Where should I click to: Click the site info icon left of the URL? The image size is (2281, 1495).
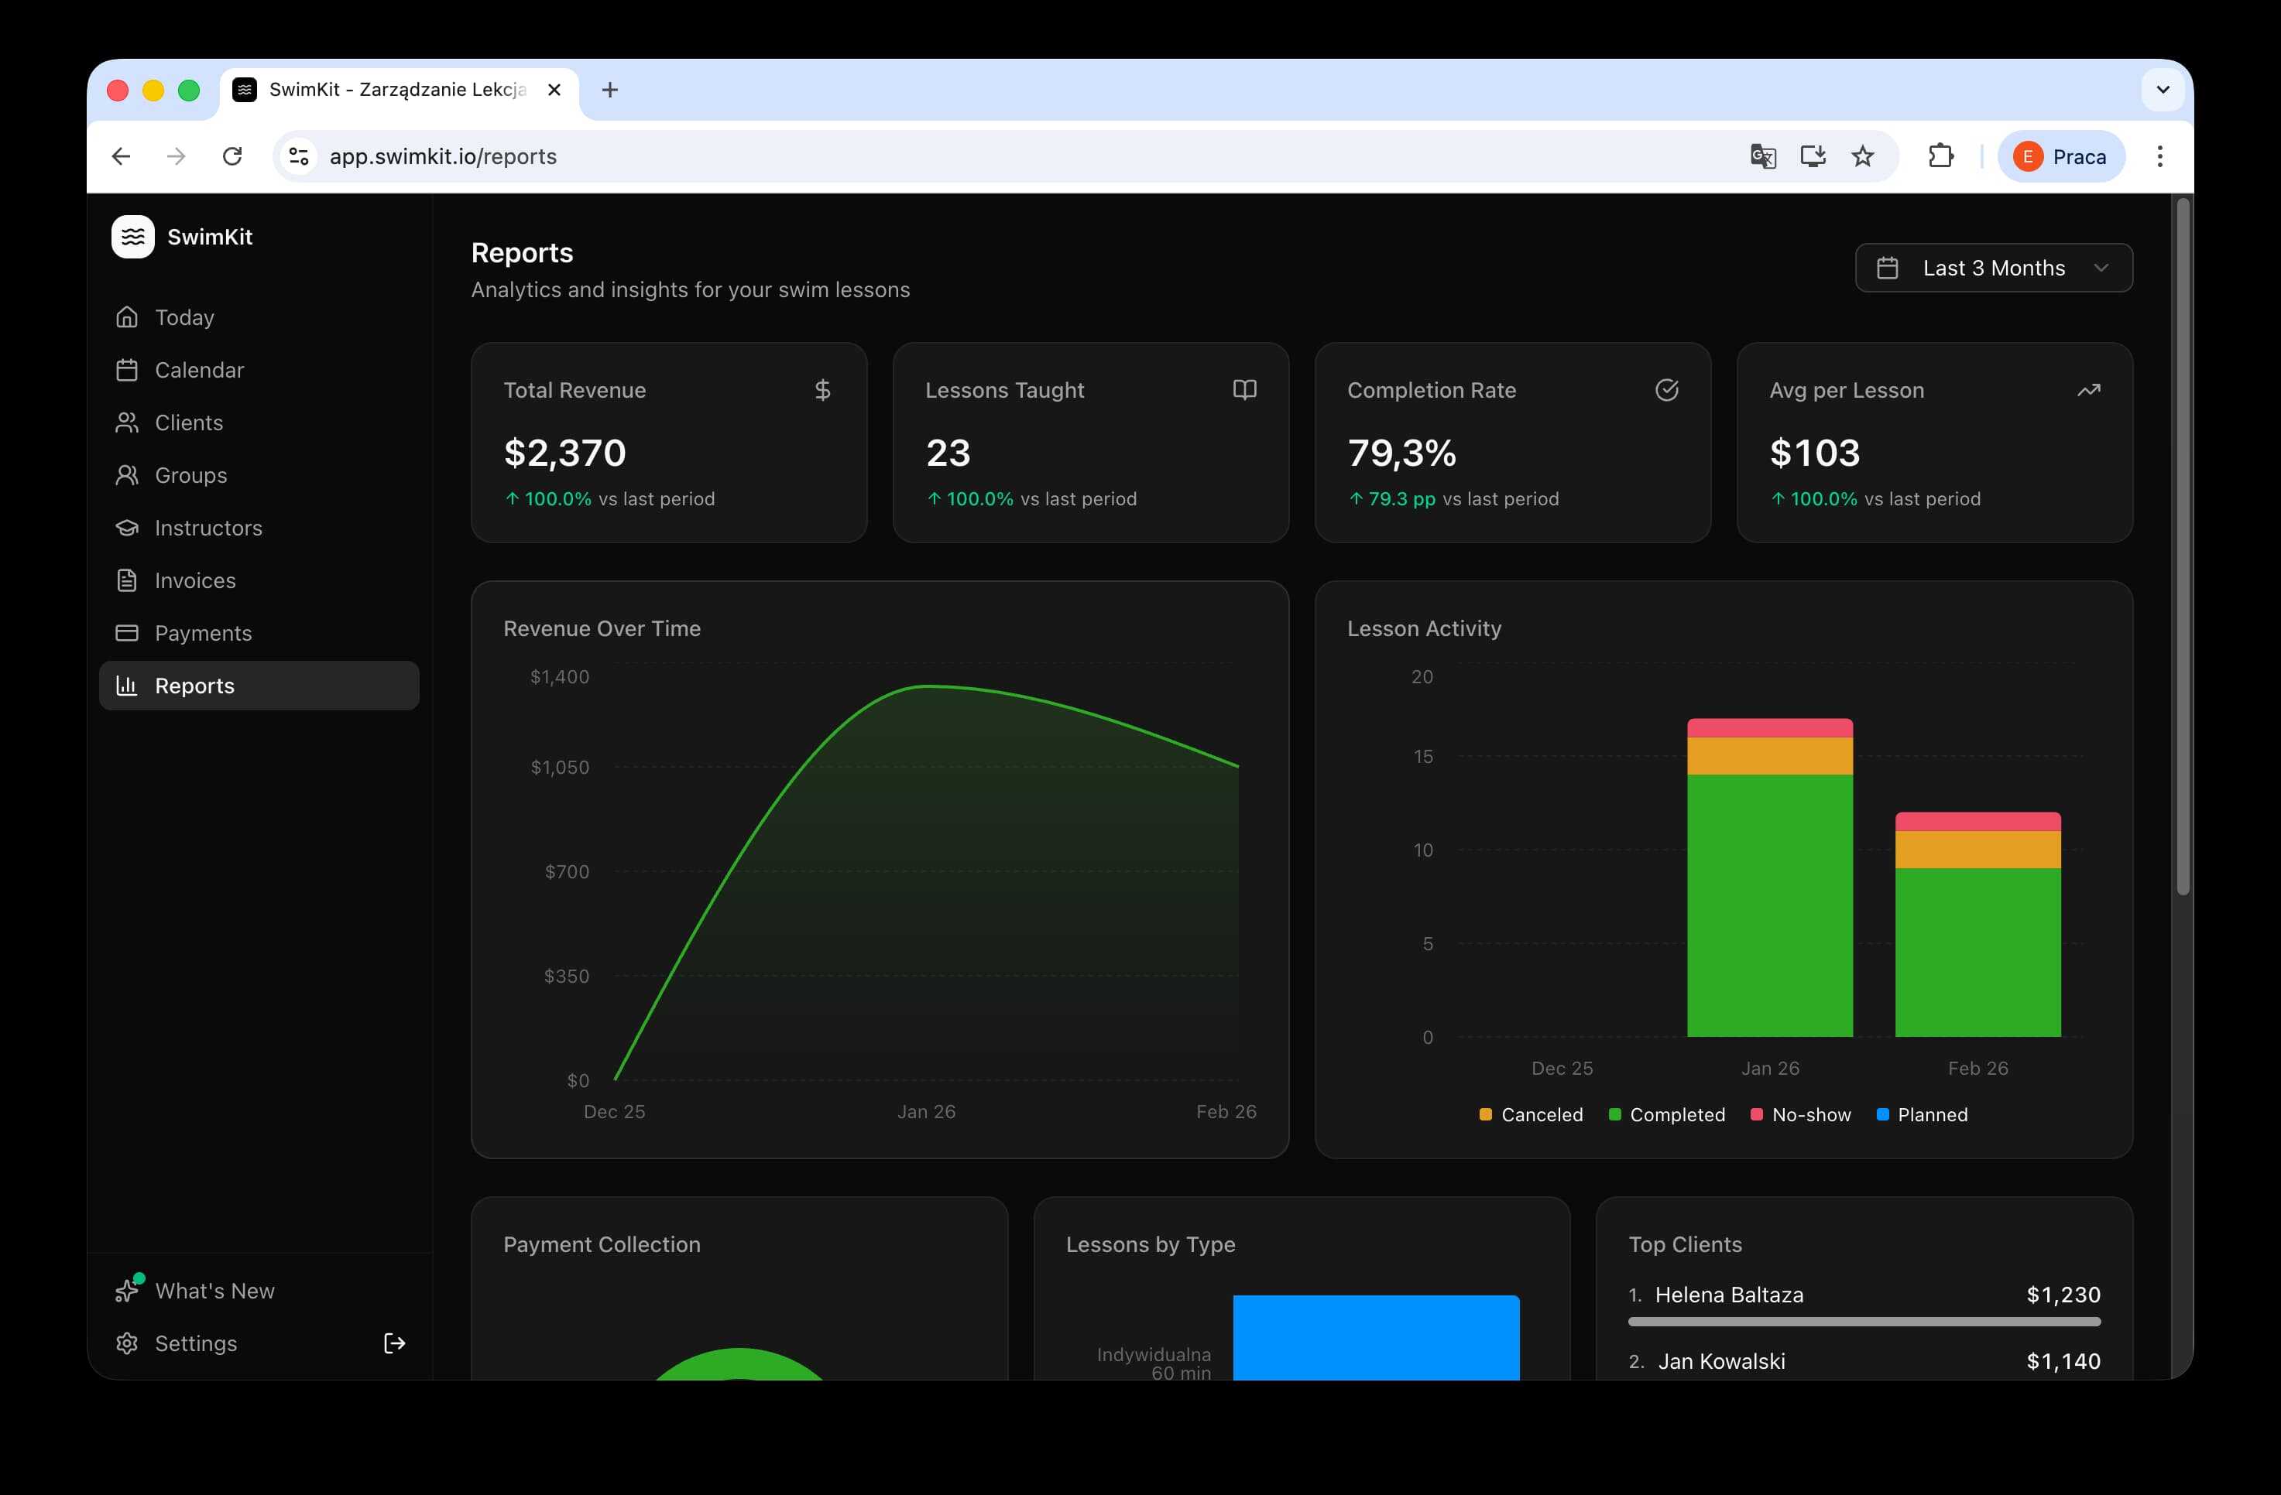pos(299,156)
